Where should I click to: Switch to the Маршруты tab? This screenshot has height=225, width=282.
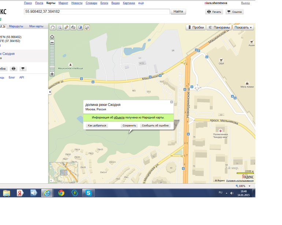16,26
